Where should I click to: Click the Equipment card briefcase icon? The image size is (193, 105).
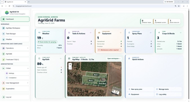[99, 33]
